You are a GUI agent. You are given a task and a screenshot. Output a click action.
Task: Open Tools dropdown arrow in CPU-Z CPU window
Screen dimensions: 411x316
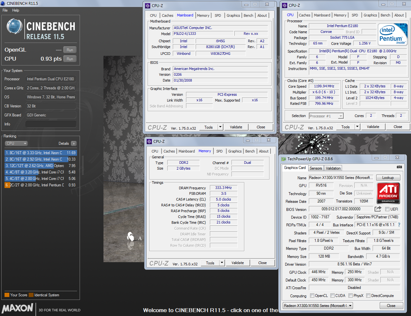[x=357, y=127]
